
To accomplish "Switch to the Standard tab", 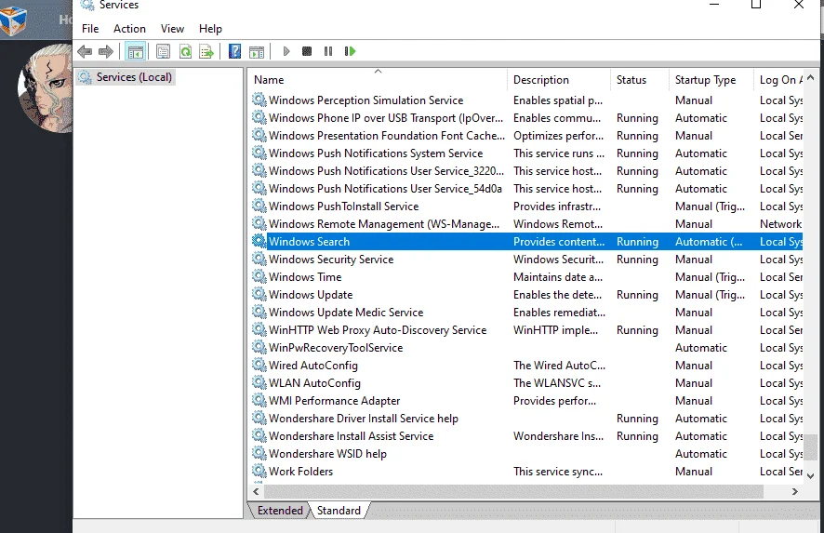I will 339,511.
